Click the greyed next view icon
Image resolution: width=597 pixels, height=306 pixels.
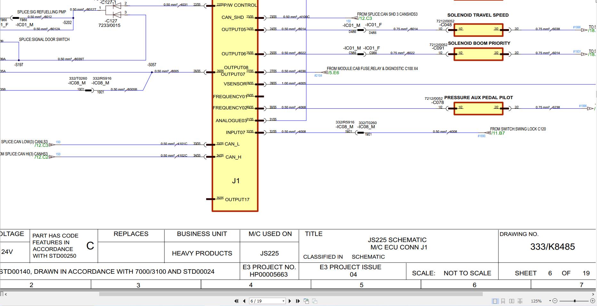click(x=315, y=301)
